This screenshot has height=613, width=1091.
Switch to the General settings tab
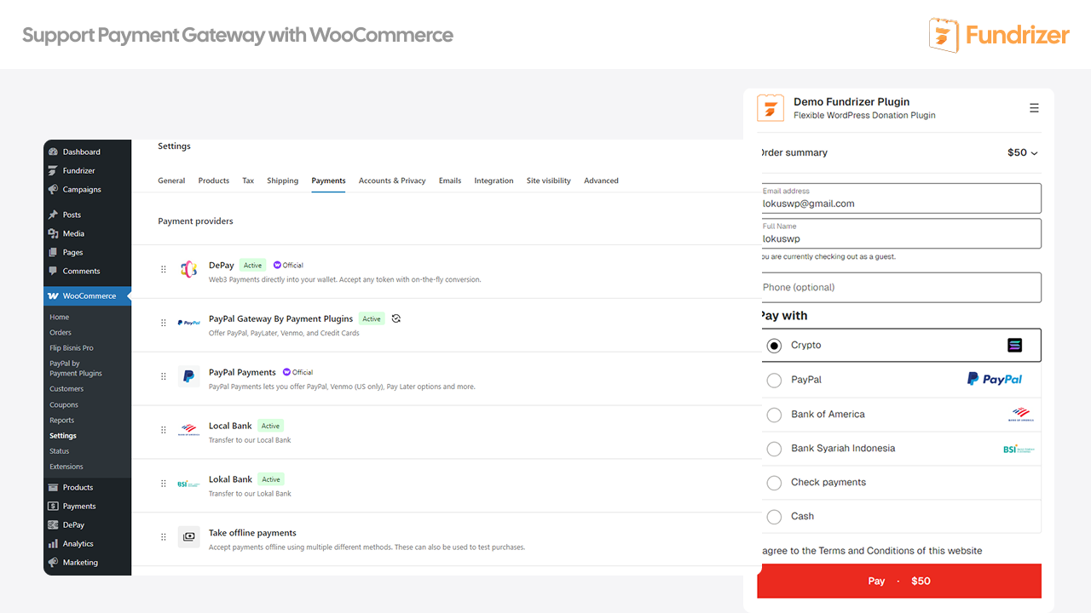click(171, 180)
